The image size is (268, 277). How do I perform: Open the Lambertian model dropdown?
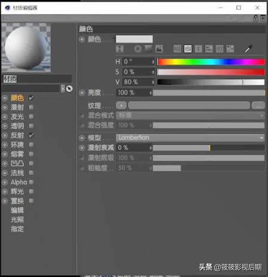[190, 138]
